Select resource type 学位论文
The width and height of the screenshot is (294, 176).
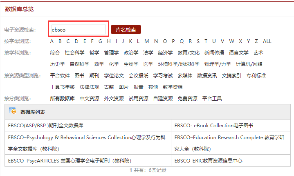(114, 76)
